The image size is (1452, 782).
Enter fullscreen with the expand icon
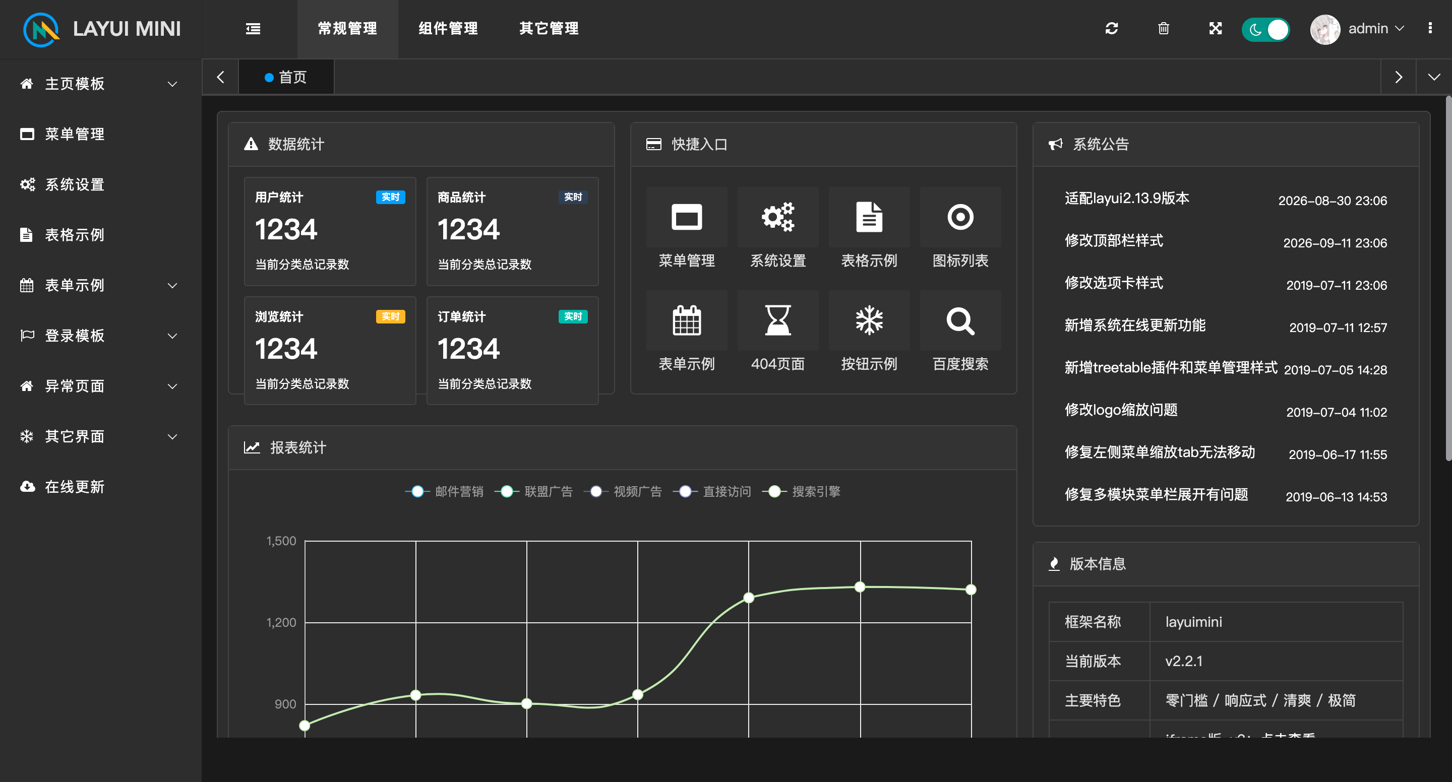point(1215,29)
